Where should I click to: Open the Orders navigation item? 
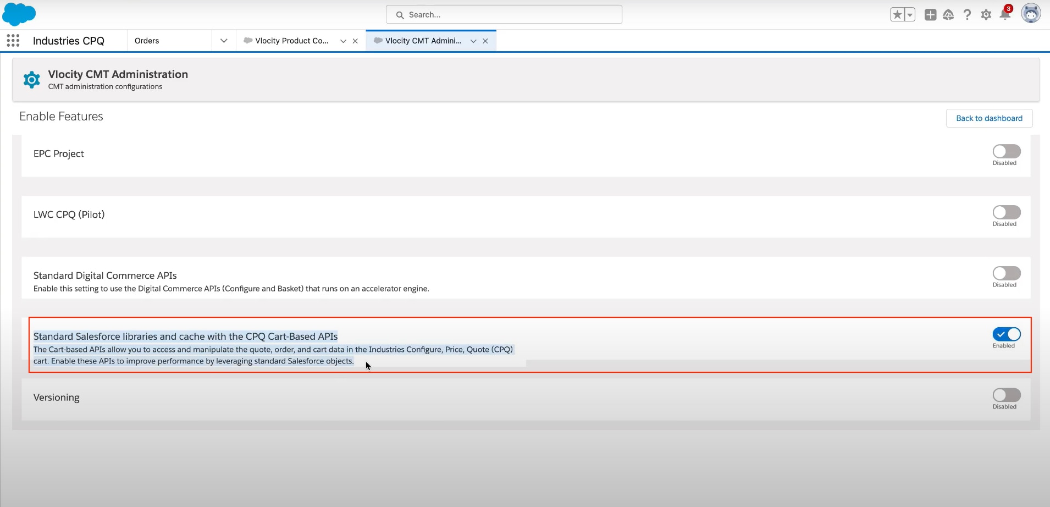147,41
